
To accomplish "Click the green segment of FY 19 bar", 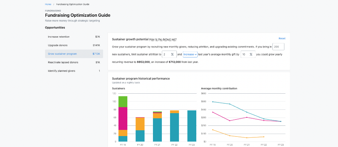I will coord(123,102).
